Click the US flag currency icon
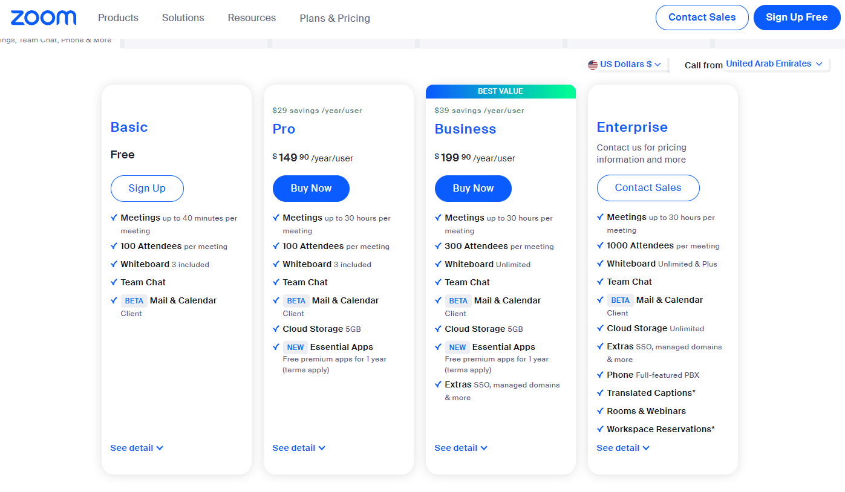The width and height of the screenshot is (845, 492). pyautogui.click(x=593, y=65)
